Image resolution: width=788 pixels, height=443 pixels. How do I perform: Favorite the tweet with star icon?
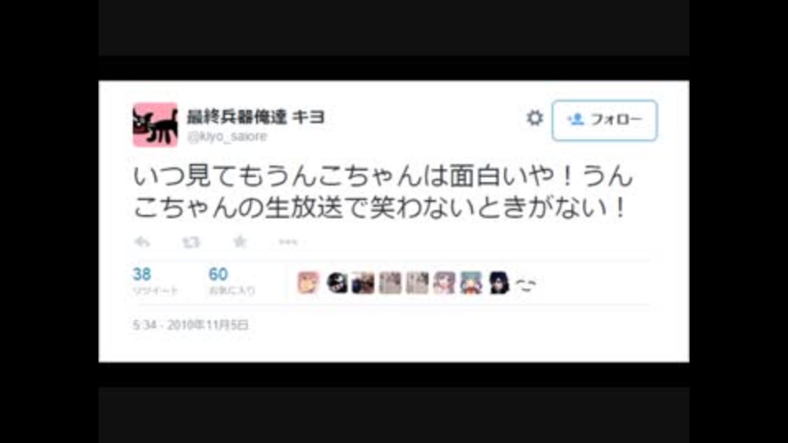tap(240, 241)
